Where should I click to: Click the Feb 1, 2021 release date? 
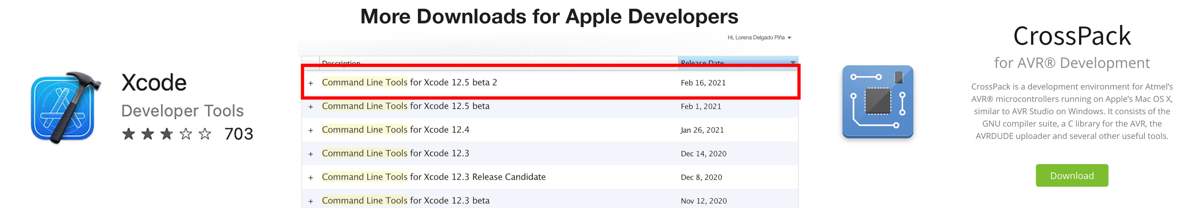701,106
